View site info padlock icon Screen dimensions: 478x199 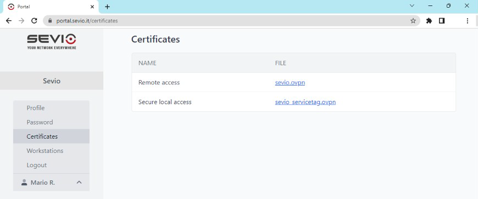(50, 21)
